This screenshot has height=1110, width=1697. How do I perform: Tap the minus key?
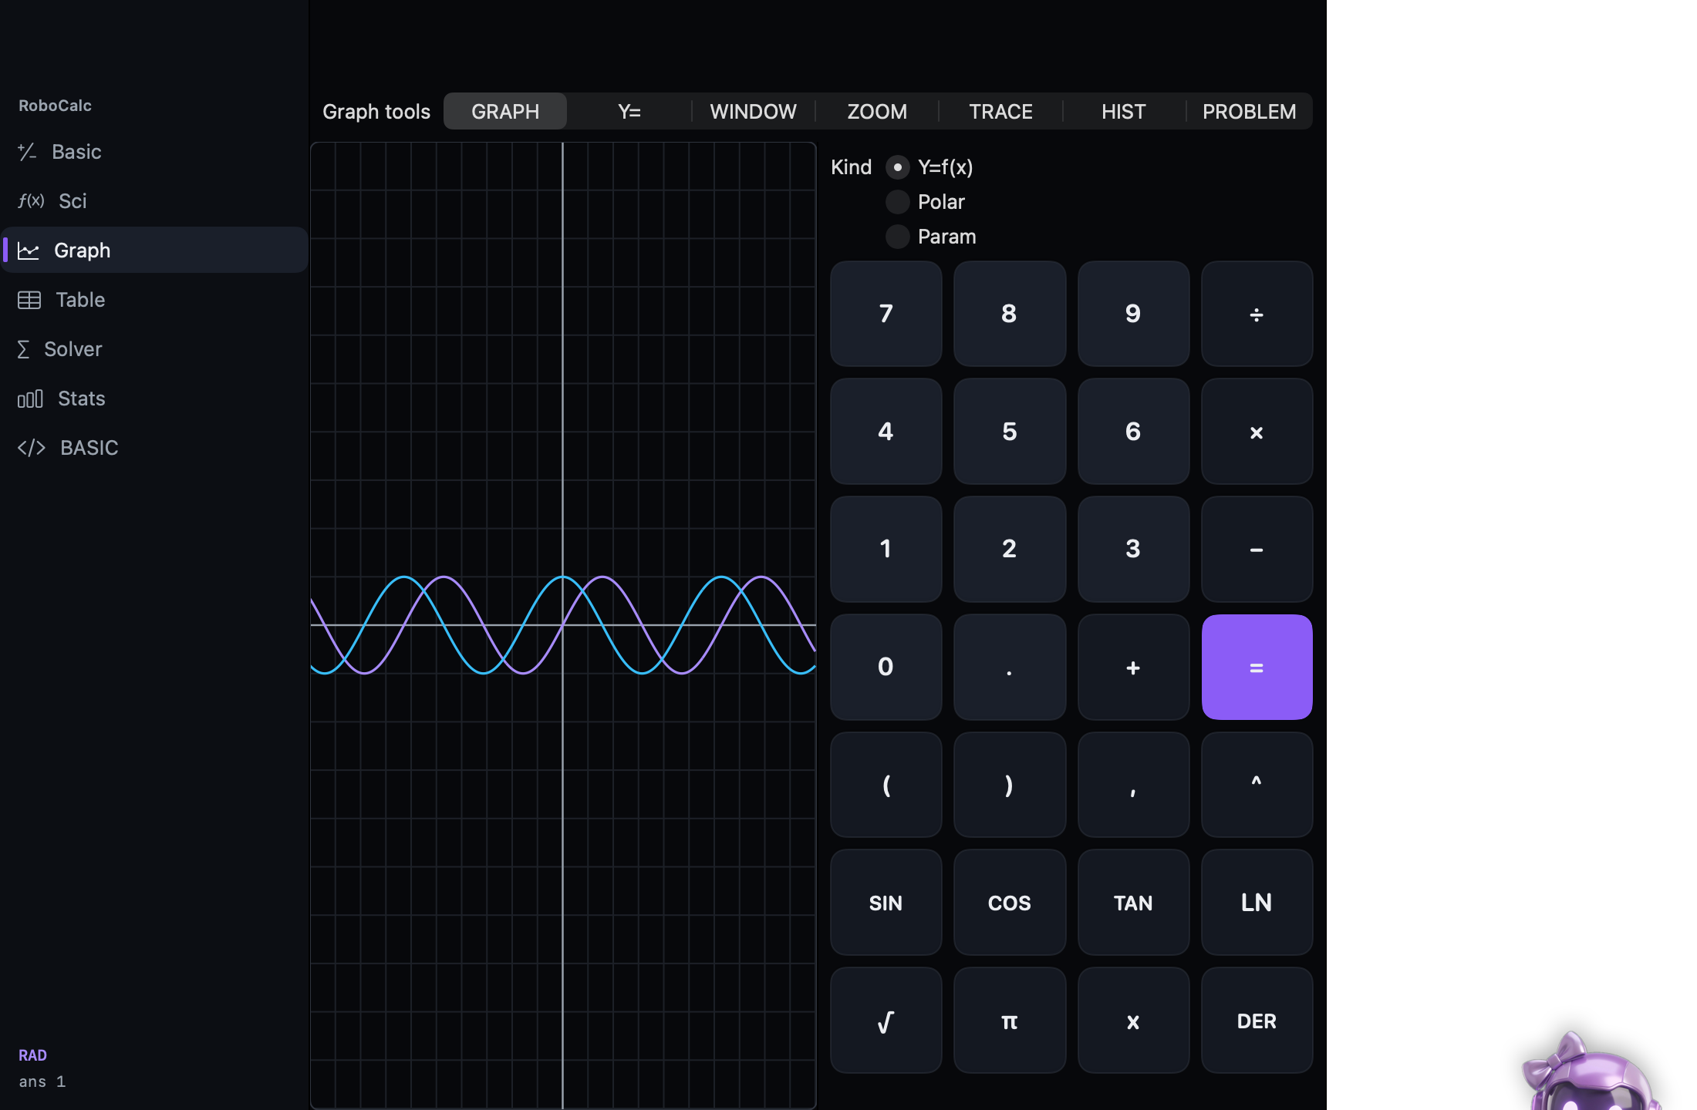pyautogui.click(x=1257, y=549)
